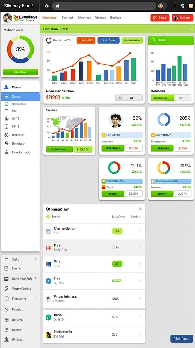Click the trash icon beside G+f 3
This screenshot has height=348, width=195.
click(x=6, y=119)
